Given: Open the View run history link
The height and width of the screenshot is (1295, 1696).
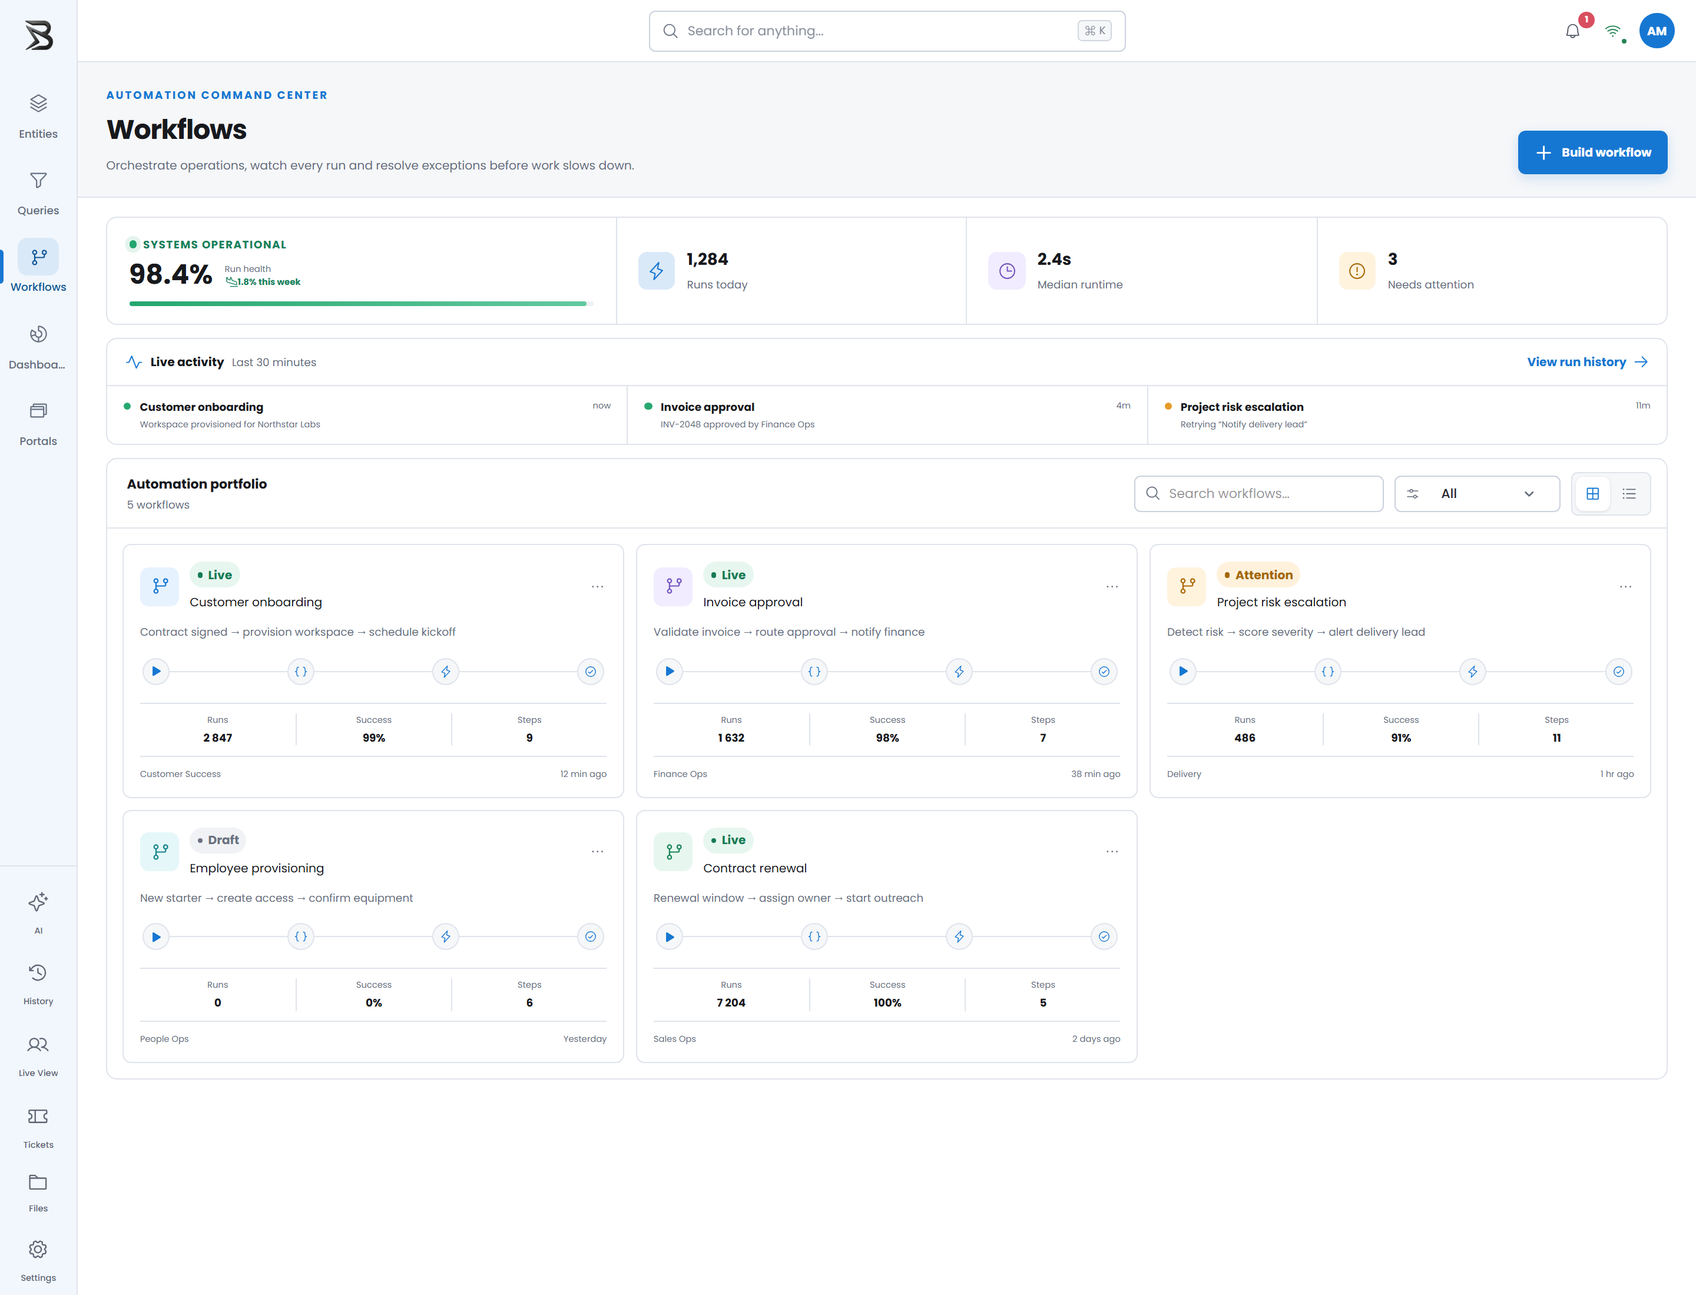Looking at the screenshot, I should (1587, 361).
